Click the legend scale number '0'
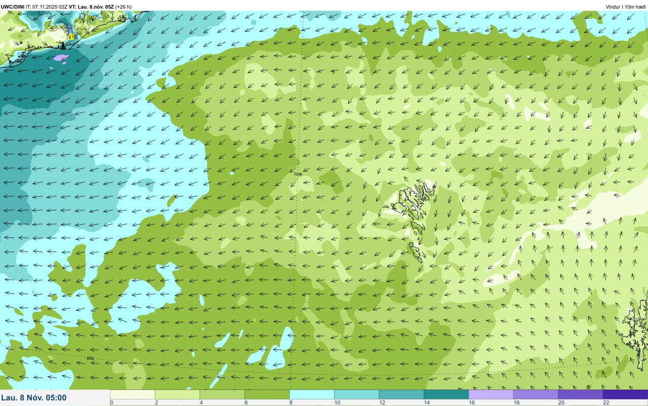 tap(111, 402)
